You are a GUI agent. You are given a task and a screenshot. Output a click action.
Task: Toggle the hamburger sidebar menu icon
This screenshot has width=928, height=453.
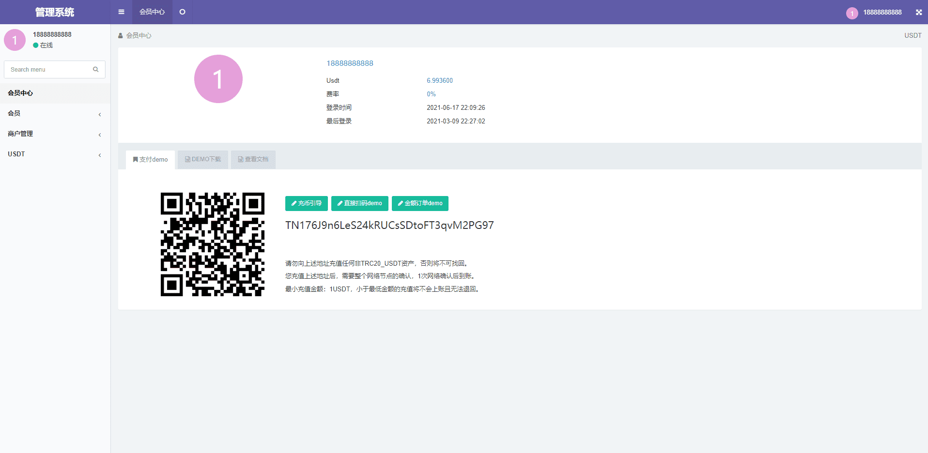click(121, 12)
